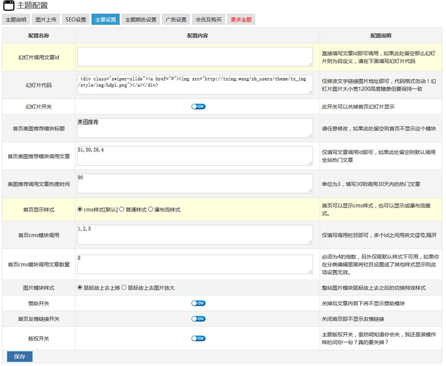
Task: Click the resize grip of 幻灯片代码 textarea
Action: pos(310,92)
